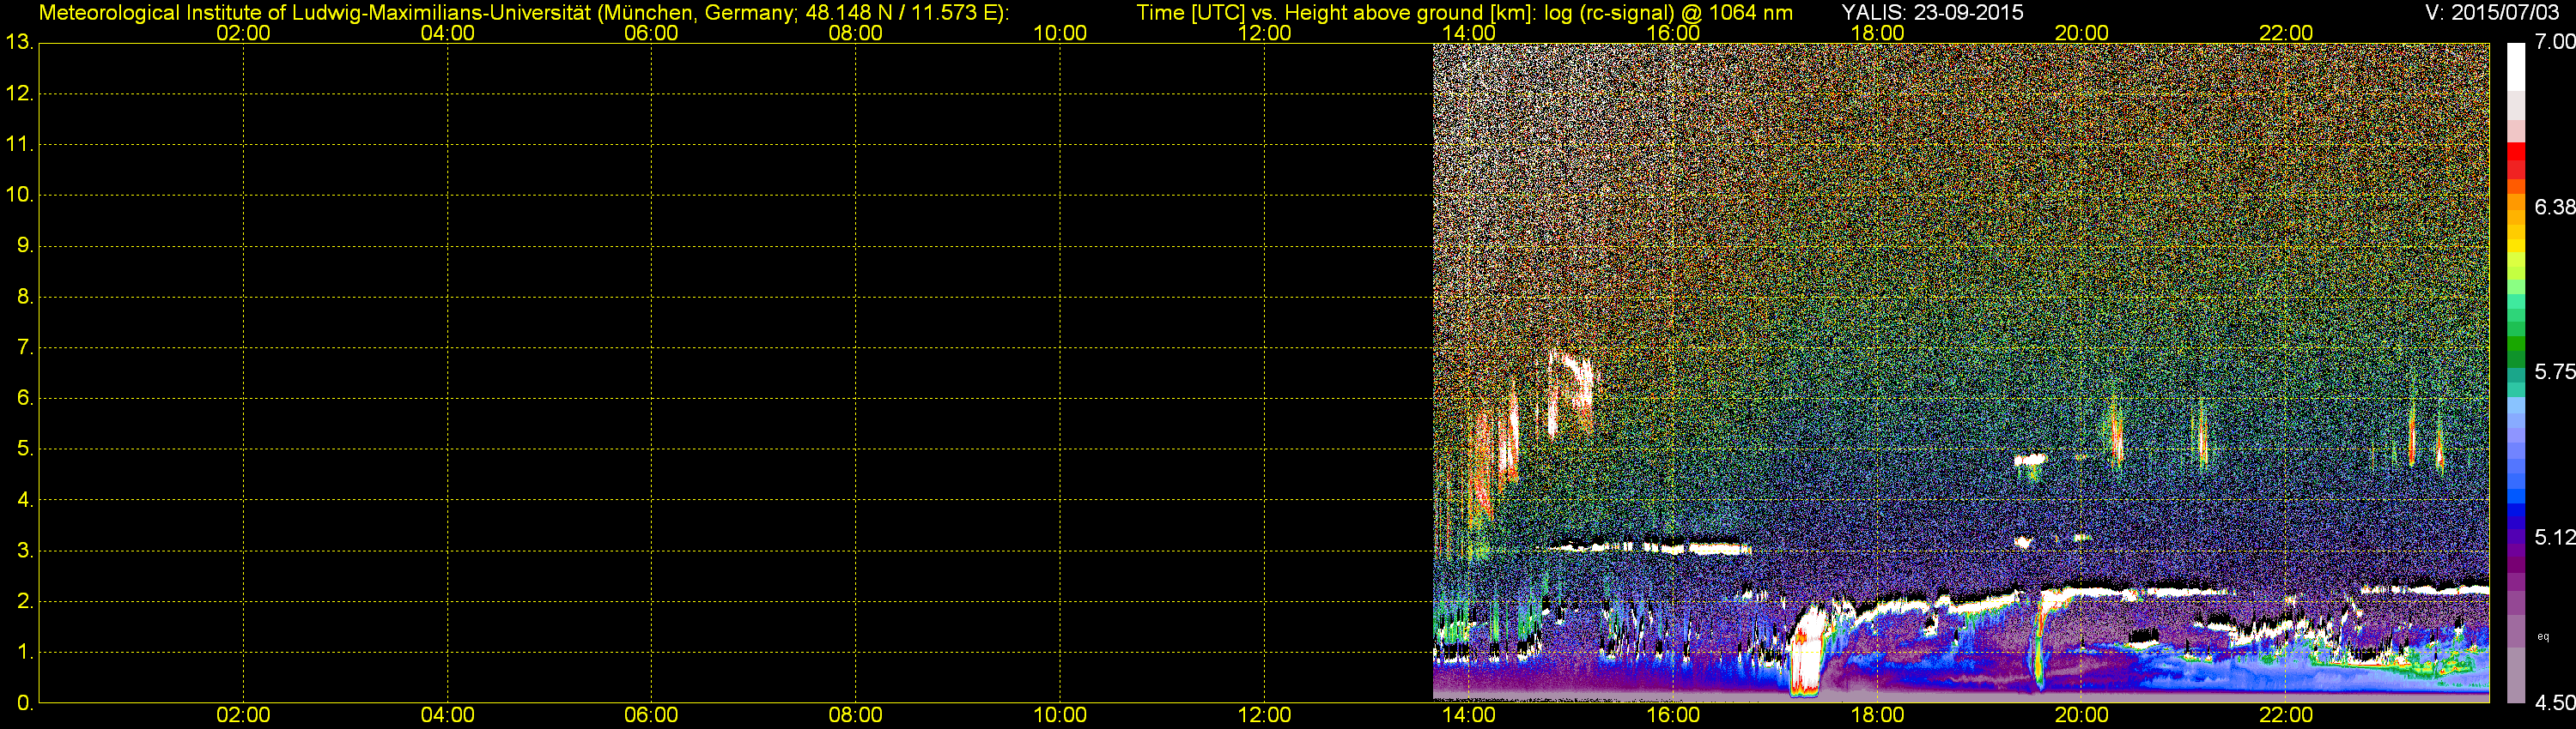The image size is (2576, 729).
Task: Click the 5.12 colorbar value
Action: click(x=2554, y=537)
